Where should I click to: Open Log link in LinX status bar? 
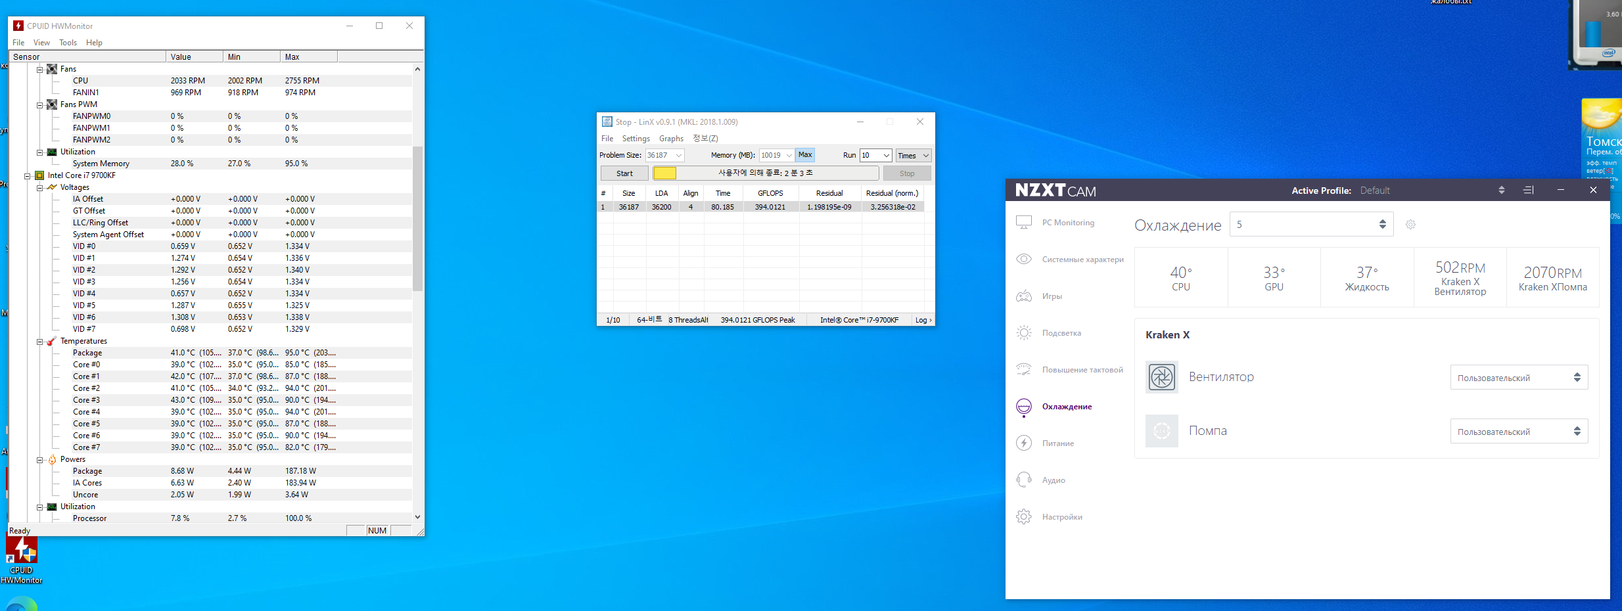923,320
